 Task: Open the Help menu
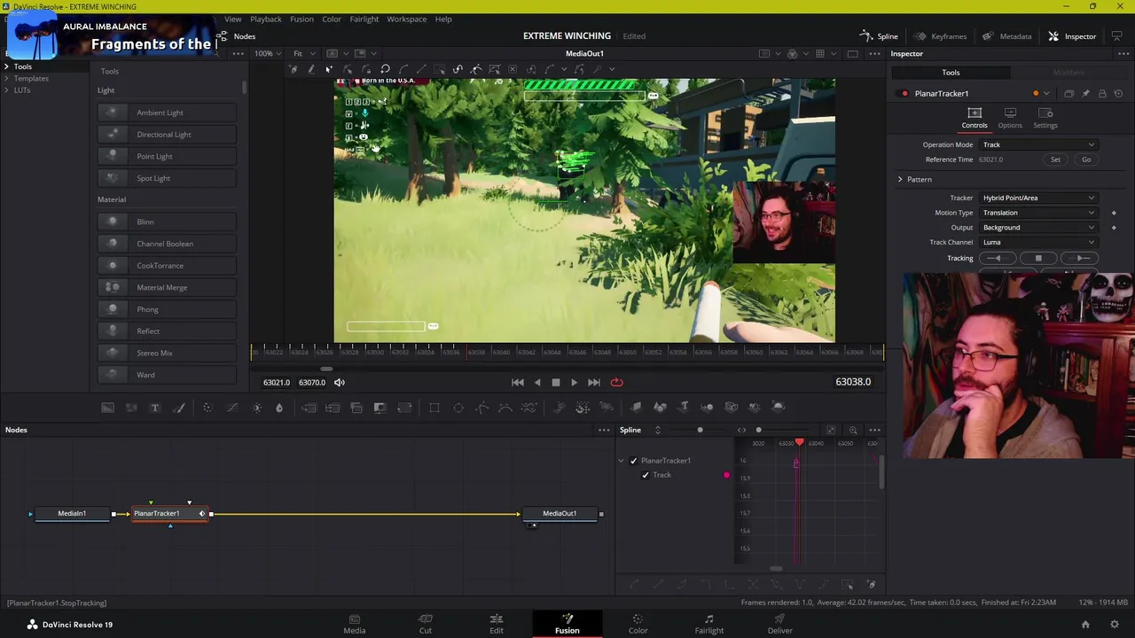(443, 19)
